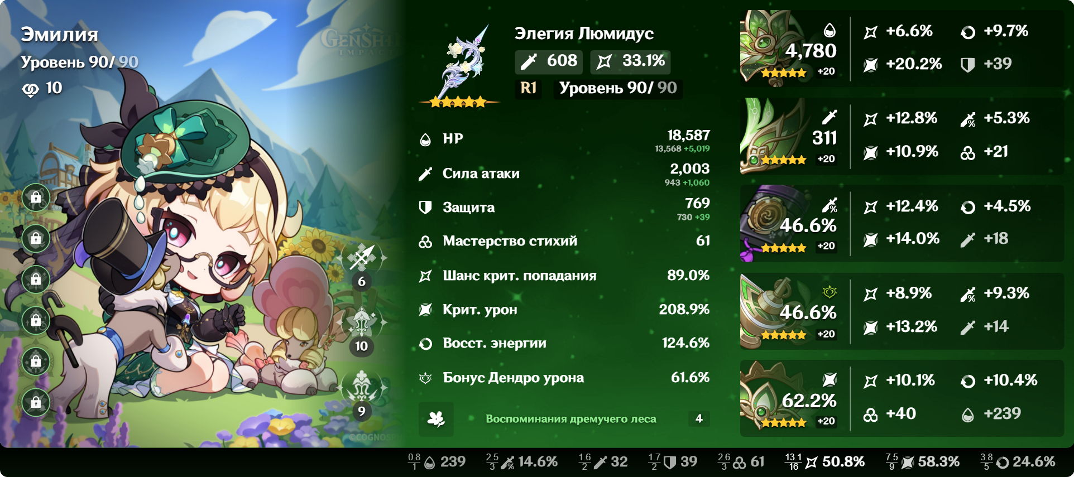1074x477 pixels.
Task: Click the 24.6% energy recharge total summary
Action: point(1018,462)
